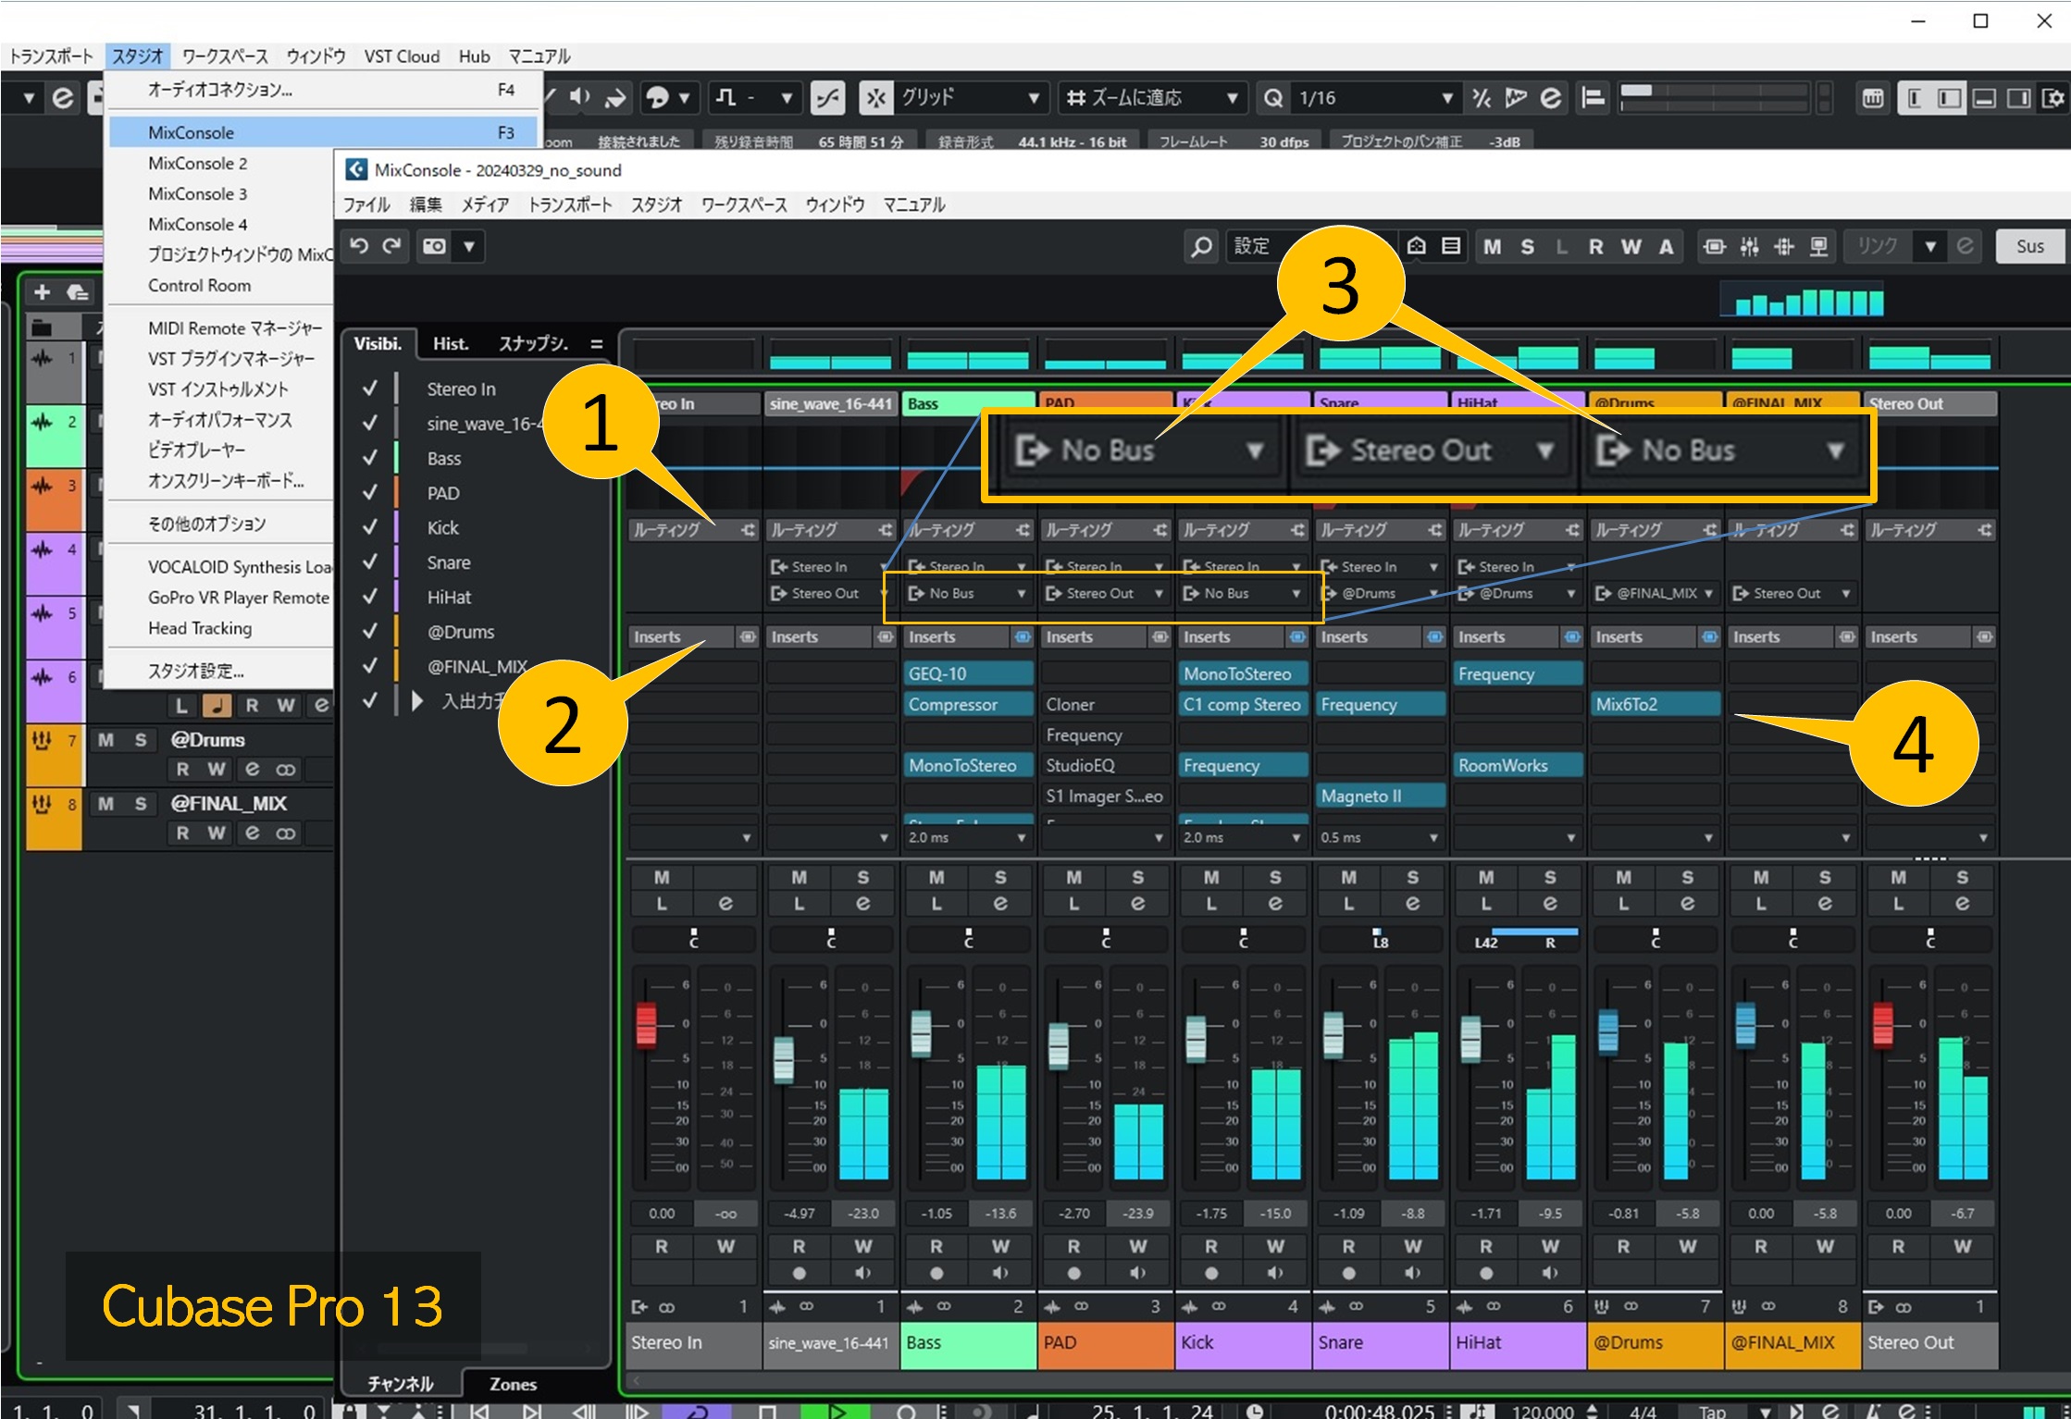
Task: Open the Visibility panel menu icon
Action: pos(597,344)
